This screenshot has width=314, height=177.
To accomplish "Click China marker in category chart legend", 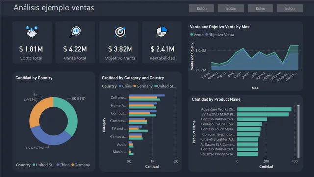I will pyautogui.click(x=120, y=86).
